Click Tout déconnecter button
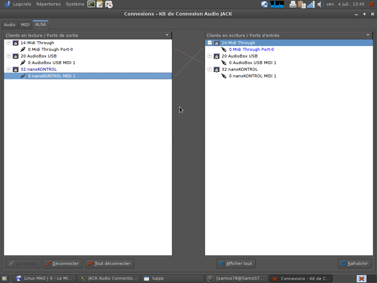 (x=109, y=263)
